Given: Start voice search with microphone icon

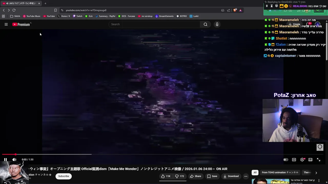Looking at the screenshot, I should pyautogui.click(x=217, y=24).
